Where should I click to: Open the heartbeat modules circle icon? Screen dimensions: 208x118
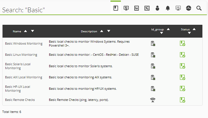[x=188, y=8]
